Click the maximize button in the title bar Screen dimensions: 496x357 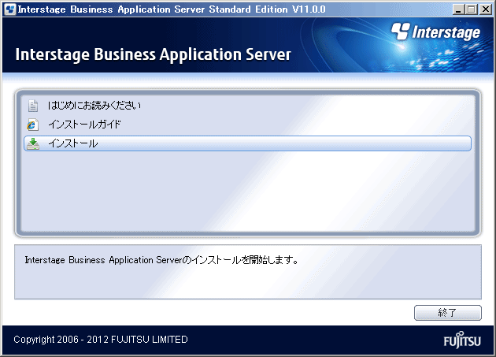(x=472, y=9)
